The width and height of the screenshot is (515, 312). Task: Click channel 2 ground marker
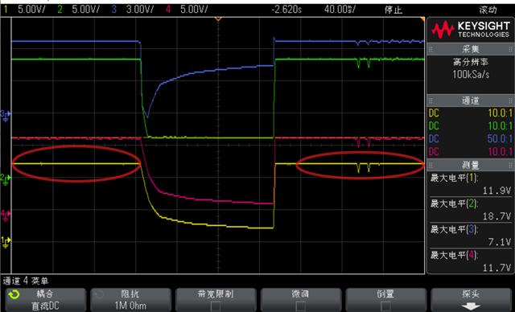coord(6,179)
